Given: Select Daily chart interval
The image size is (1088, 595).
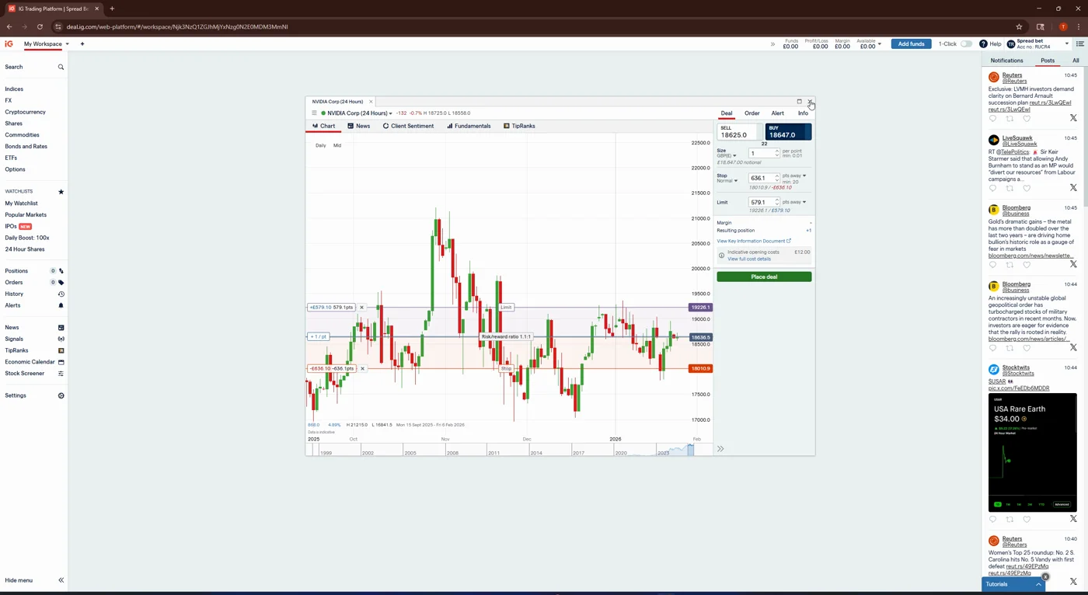Looking at the screenshot, I should [x=320, y=145].
